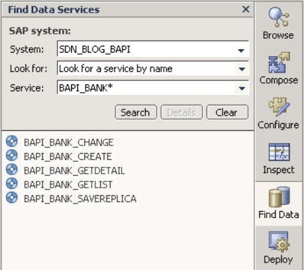Viewport: 304px width, 270px height.
Task: Click the icon beside BAPI_BANK_CHANGE
Action: tap(12, 141)
